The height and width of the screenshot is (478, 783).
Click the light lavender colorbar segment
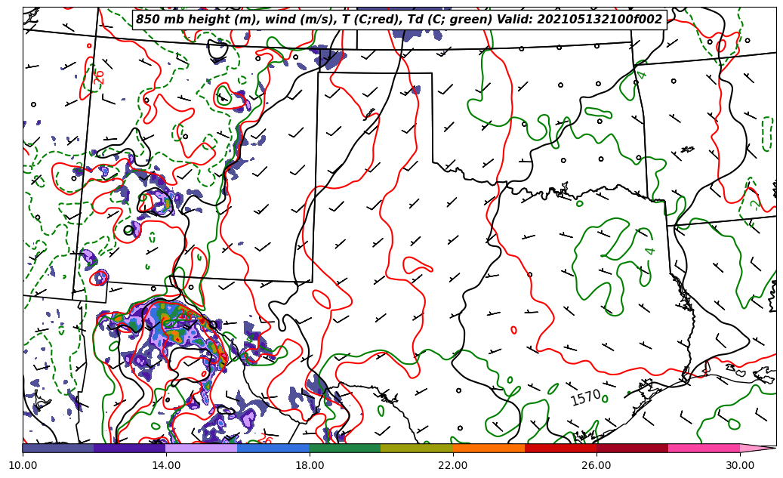[x=202, y=448]
